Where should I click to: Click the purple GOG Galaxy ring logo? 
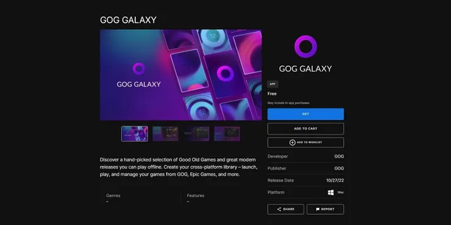pos(305,46)
